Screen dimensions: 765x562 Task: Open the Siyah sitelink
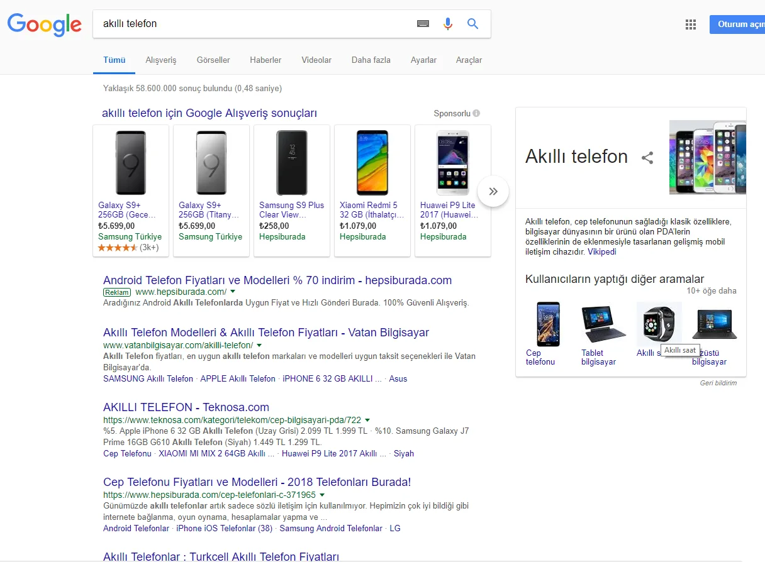pyautogui.click(x=404, y=453)
